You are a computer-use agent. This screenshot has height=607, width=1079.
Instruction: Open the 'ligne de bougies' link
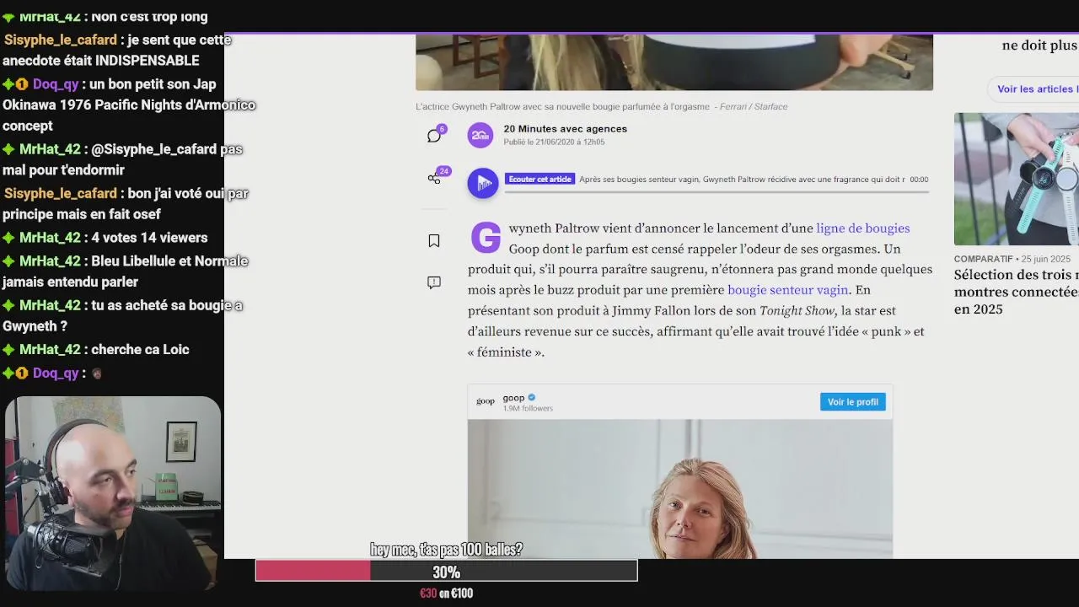pyautogui.click(x=862, y=228)
